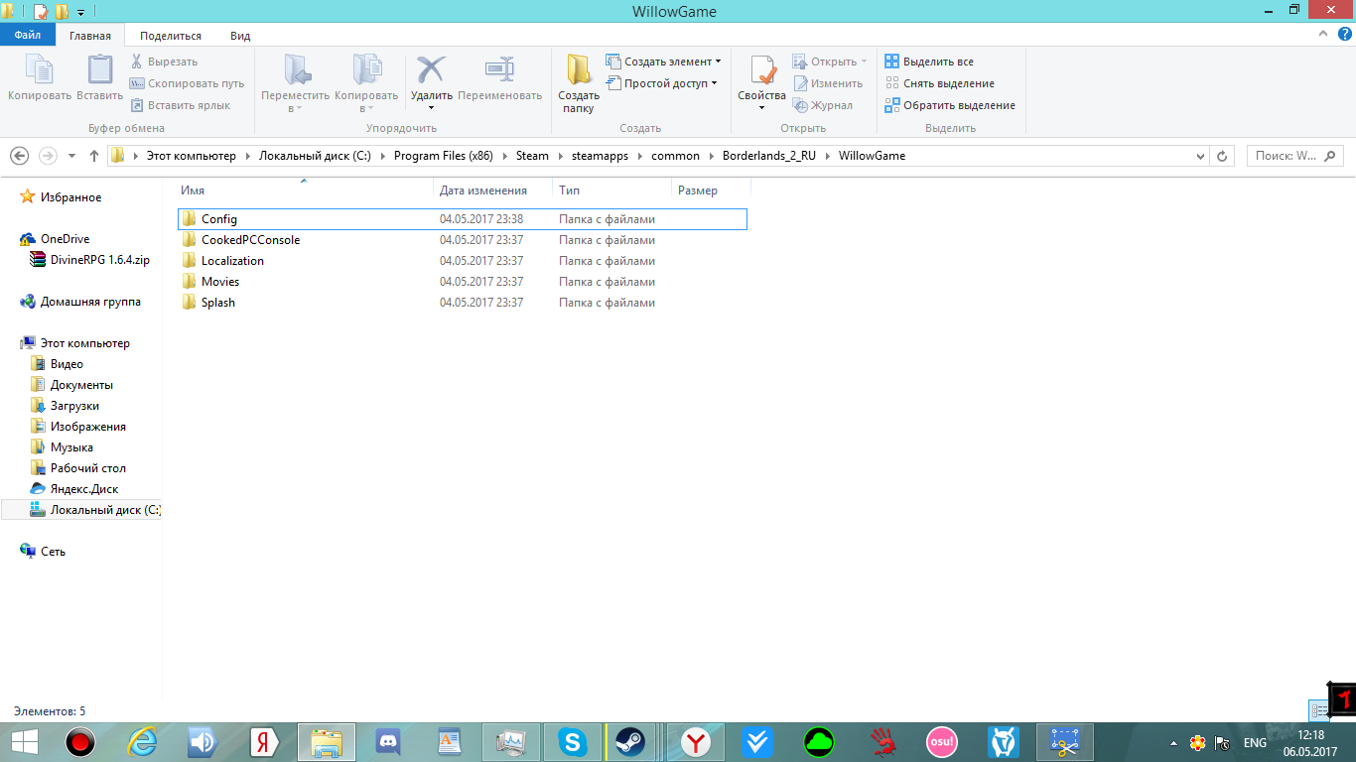Select the Splash folder
The height and width of the screenshot is (762, 1356).
pyautogui.click(x=463, y=303)
